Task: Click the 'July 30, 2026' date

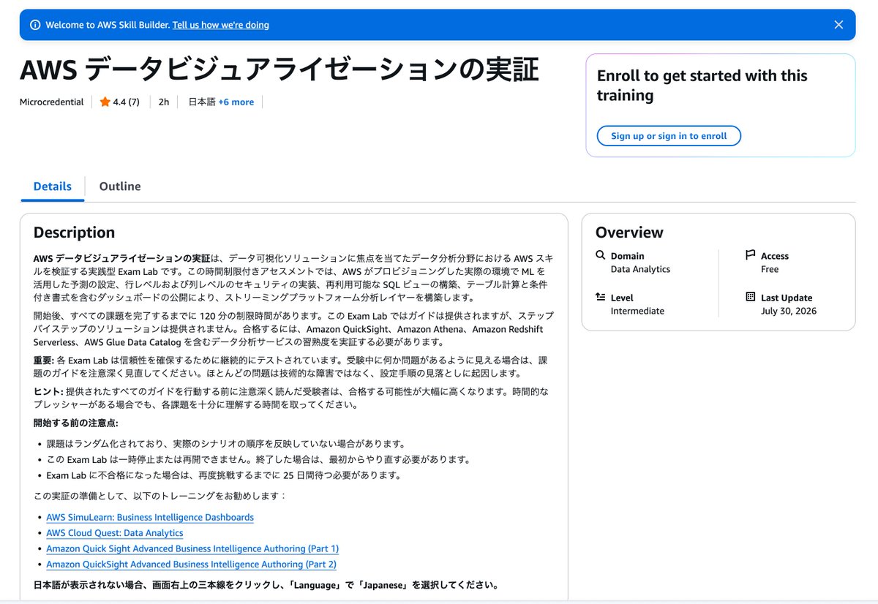Action: pos(789,311)
